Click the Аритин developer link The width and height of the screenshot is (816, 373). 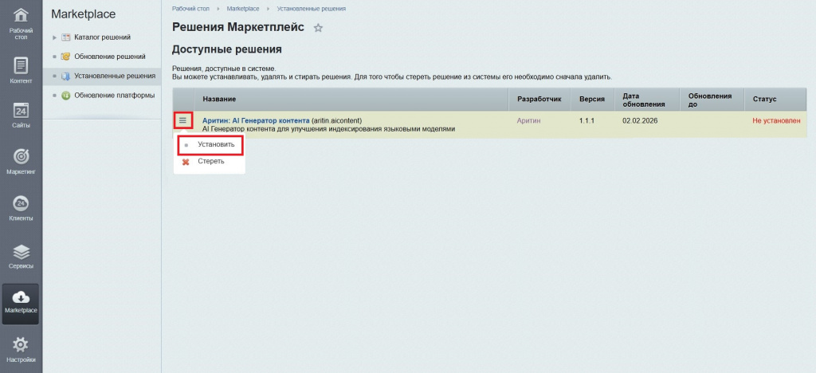528,120
